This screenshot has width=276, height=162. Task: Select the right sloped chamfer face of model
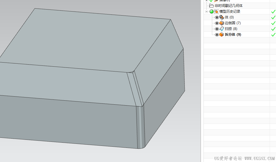pyautogui.click(x=158, y=61)
